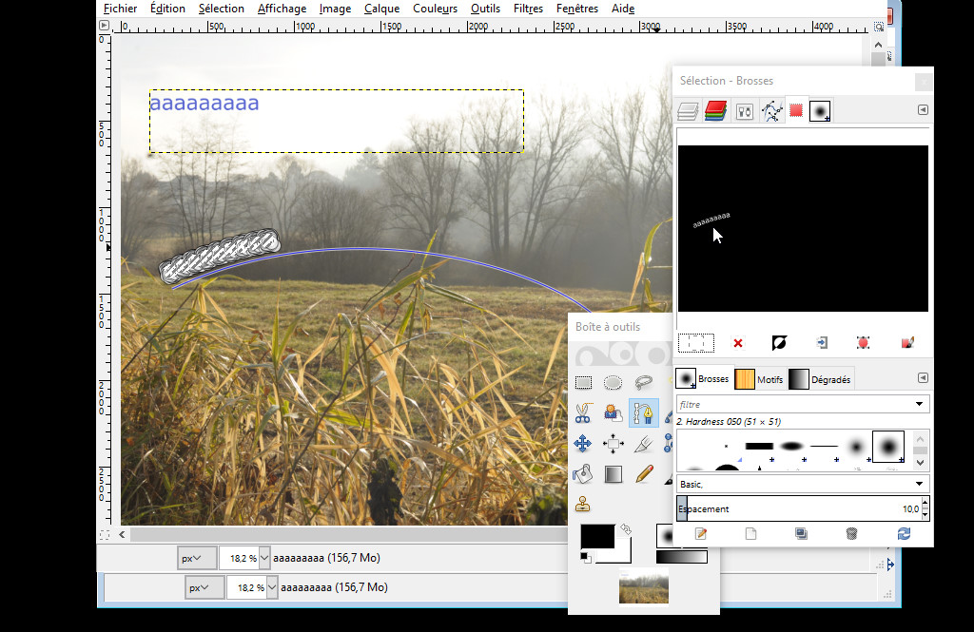Select the Gradient blend tool in the toolbox
Viewport: 974px width, 632px height.
pyautogui.click(x=614, y=474)
